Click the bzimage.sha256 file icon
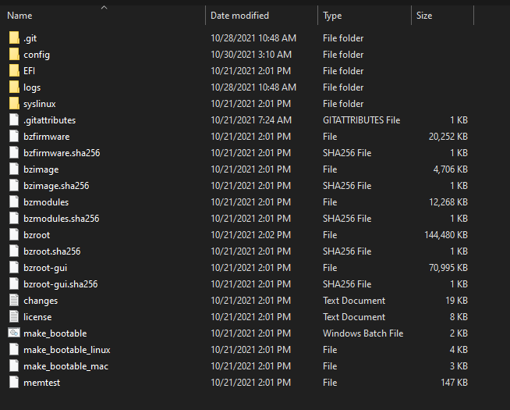The image size is (510, 410). pyautogui.click(x=14, y=185)
